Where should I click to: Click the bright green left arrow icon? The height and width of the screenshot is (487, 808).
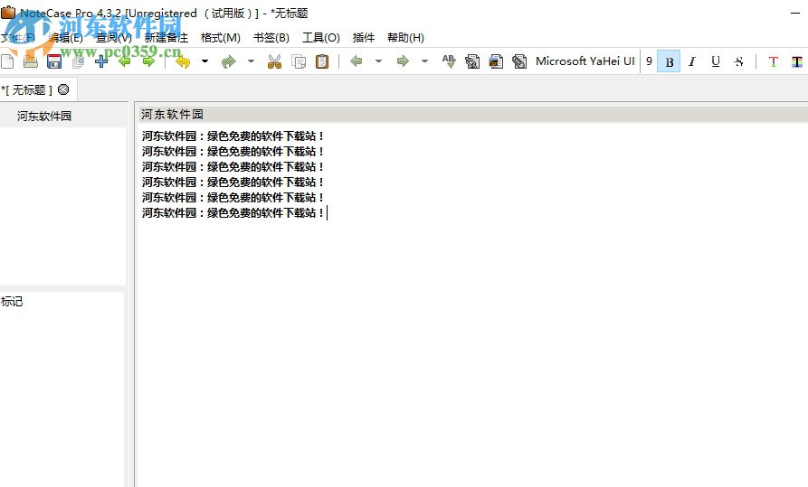coord(125,61)
